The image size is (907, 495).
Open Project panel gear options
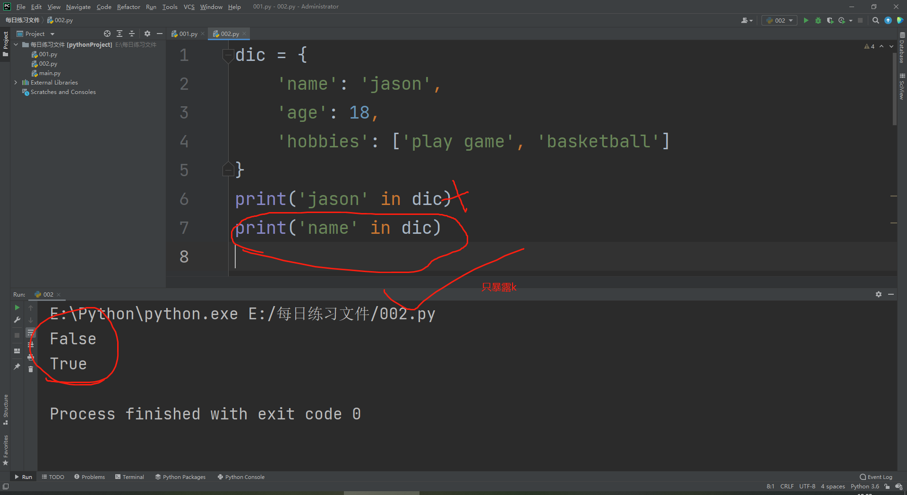point(147,34)
